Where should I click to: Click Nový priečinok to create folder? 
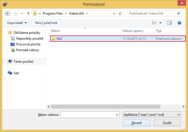pyautogui.click(x=46, y=23)
